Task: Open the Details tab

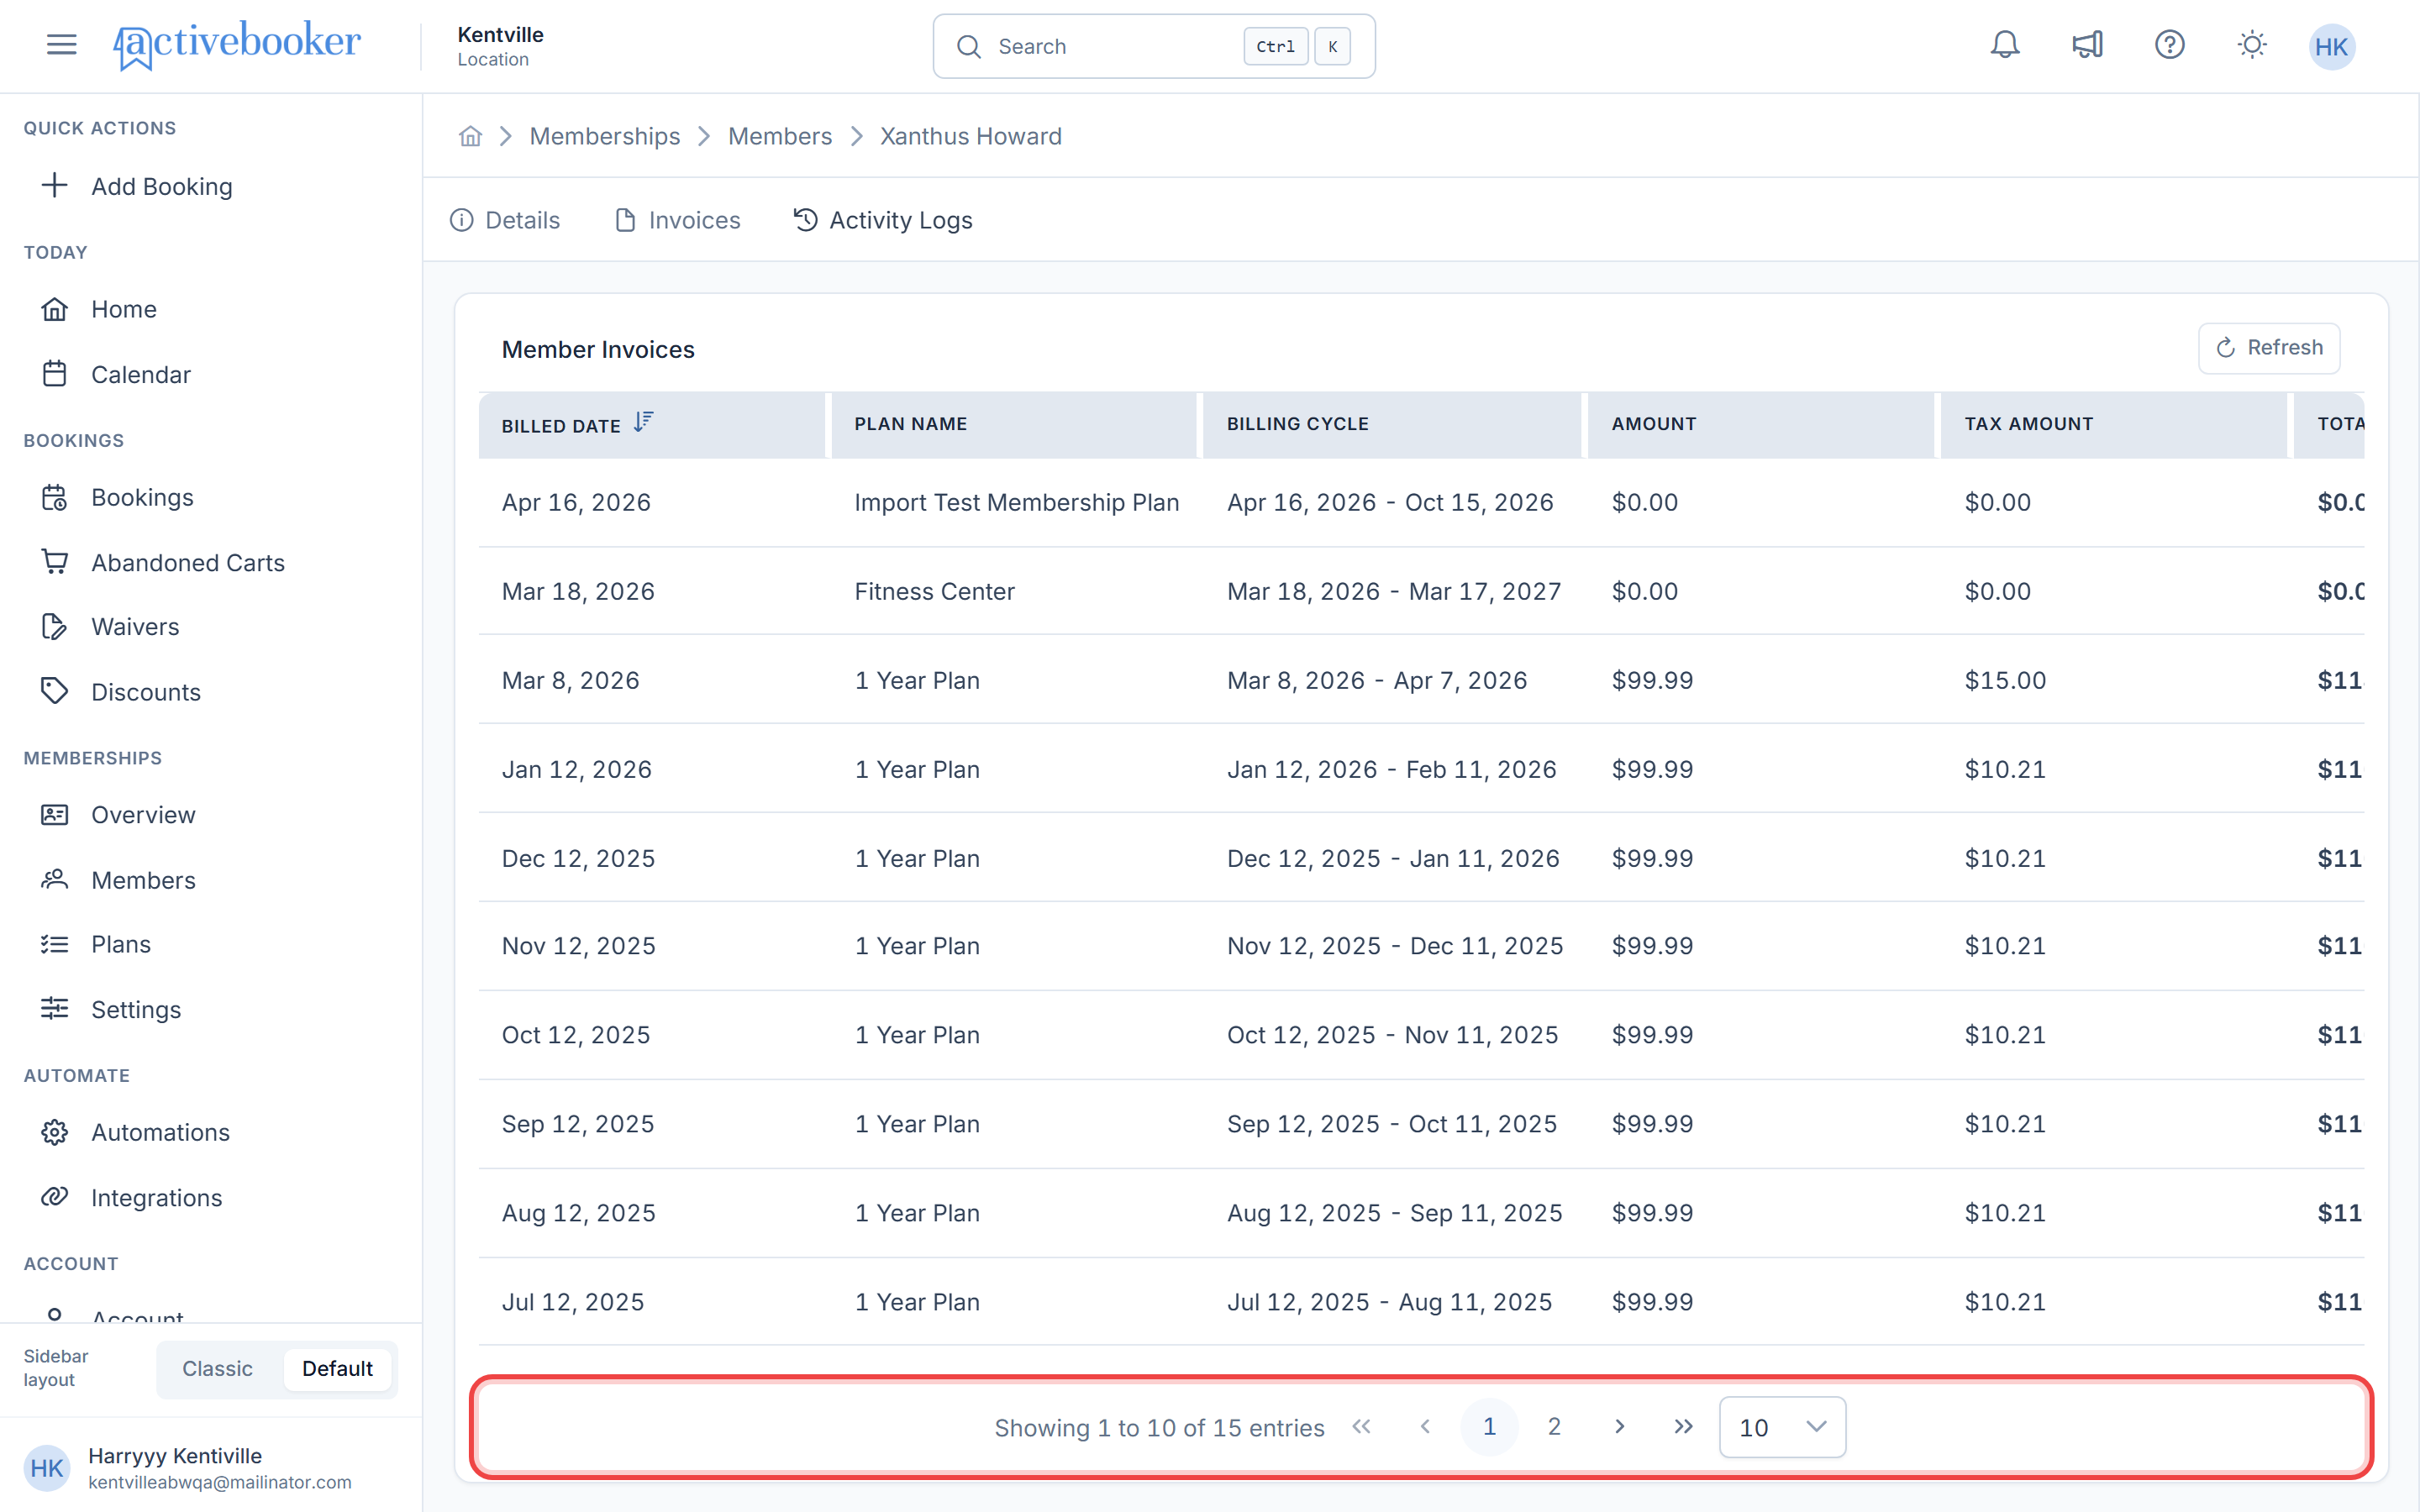Action: click(505, 220)
